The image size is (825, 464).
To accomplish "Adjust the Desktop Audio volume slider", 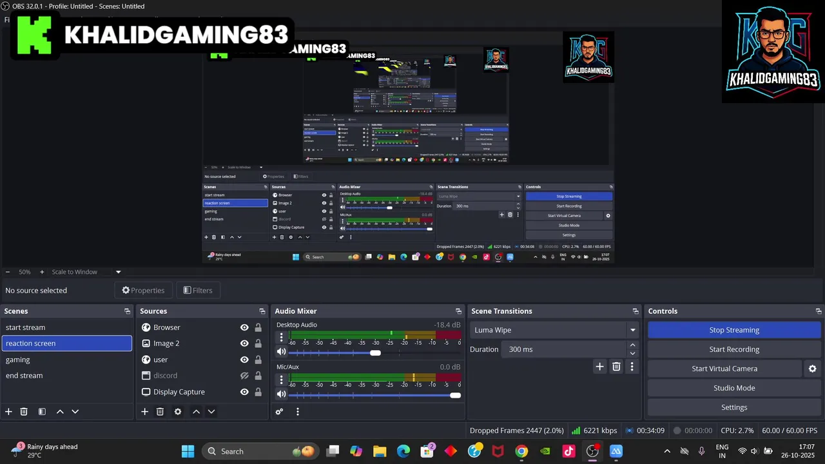I will [x=375, y=353].
